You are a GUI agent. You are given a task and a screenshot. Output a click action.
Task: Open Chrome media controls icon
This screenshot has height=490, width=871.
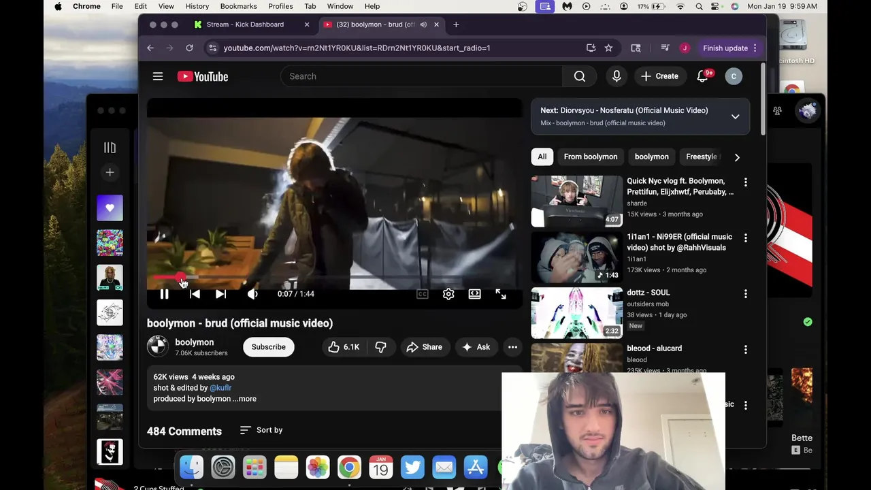coord(665,48)
